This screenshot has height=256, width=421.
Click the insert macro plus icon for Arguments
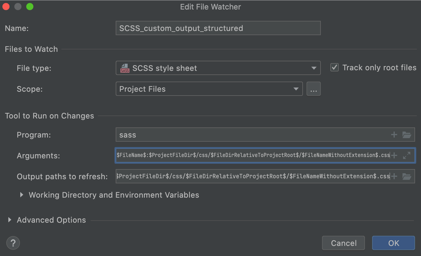394,155
